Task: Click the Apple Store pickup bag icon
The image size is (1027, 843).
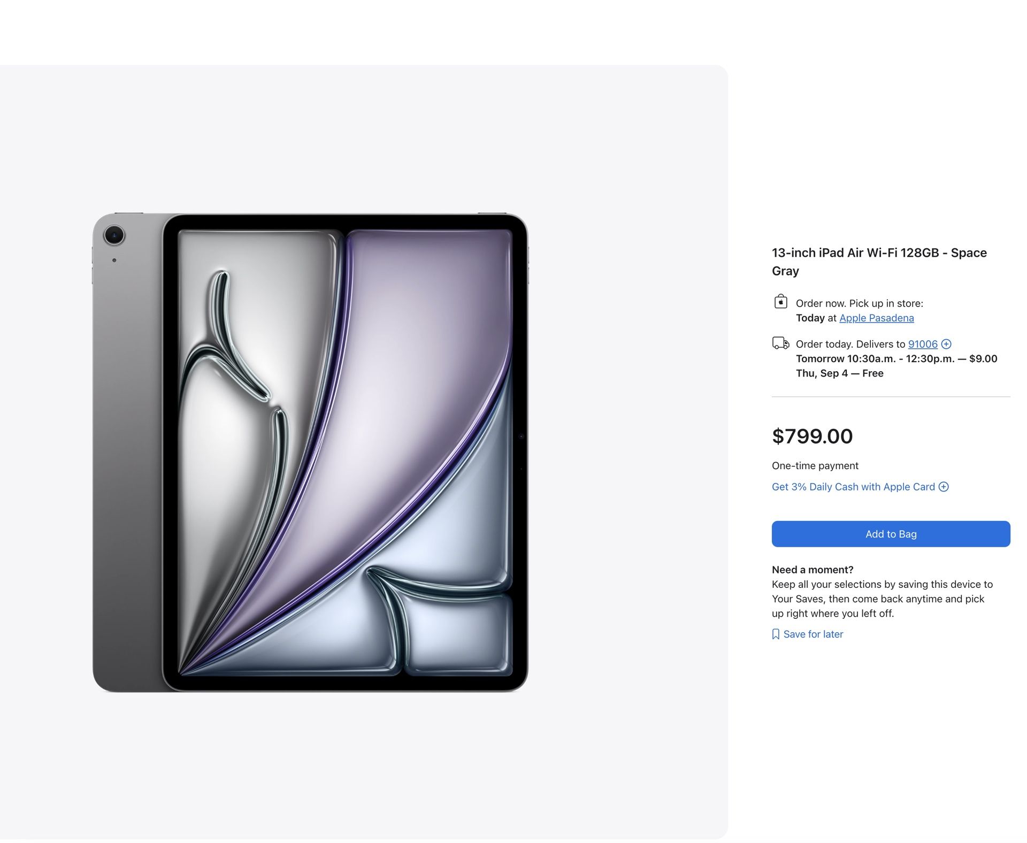Action: 780,302
